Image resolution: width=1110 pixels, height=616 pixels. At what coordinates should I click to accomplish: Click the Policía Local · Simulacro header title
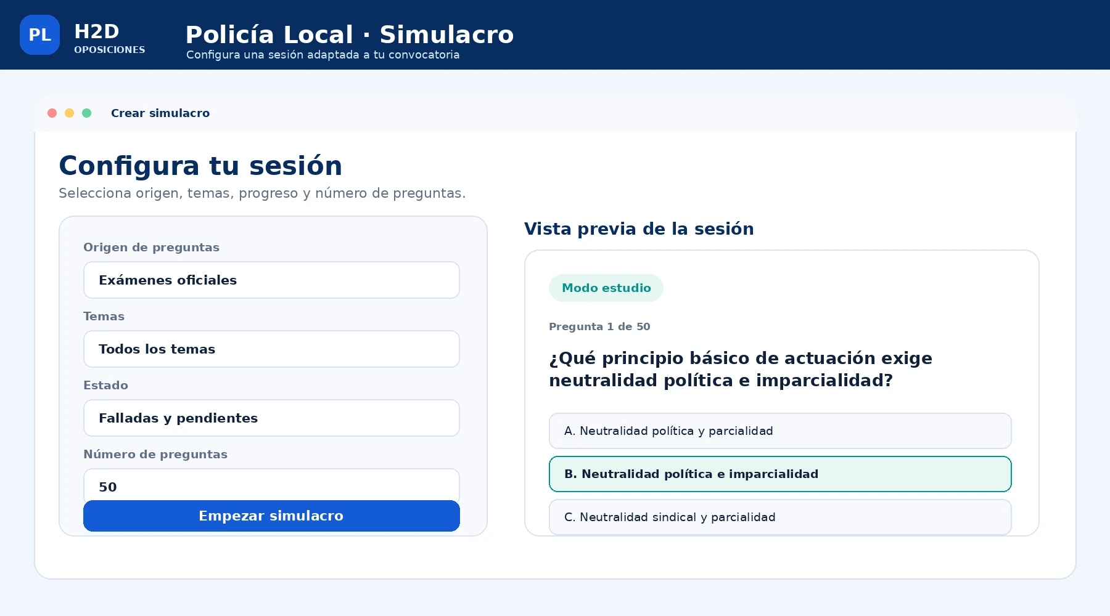pyautogui.click(x=350, y=34)
